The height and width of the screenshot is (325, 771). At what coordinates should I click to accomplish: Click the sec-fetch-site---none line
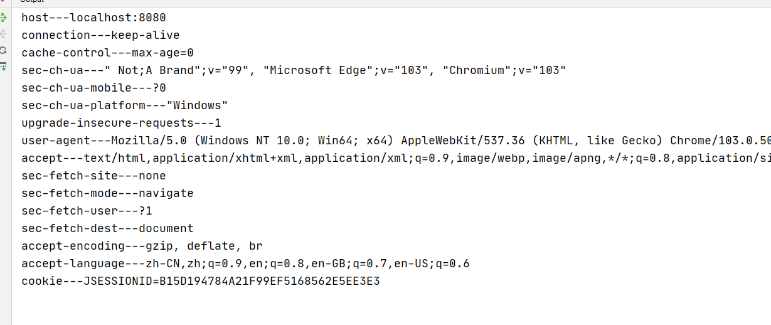tap(93, 176)
